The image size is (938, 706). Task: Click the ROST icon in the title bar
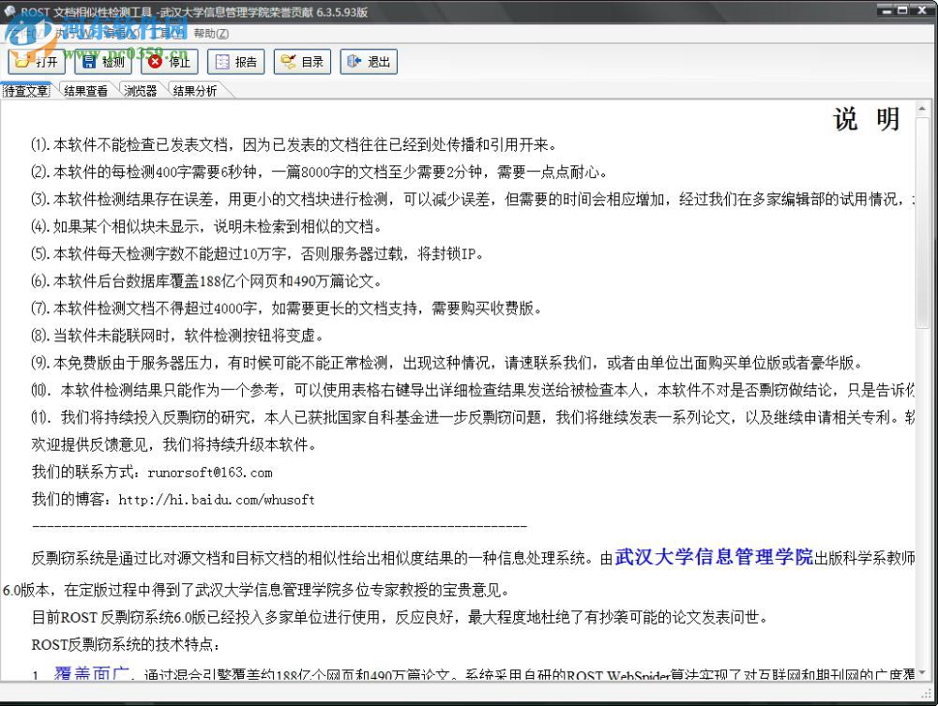coord(9,10)
